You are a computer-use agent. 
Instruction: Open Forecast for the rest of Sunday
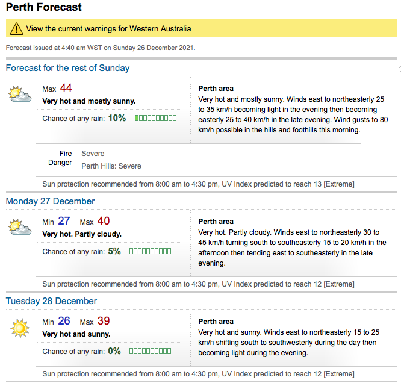click(x=67, y=68)
